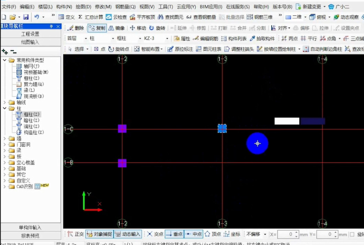
Task: Expand the 轴线 tree folder
Action: [x=4, y=102]
